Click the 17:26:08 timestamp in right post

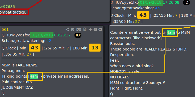point(171,2)
